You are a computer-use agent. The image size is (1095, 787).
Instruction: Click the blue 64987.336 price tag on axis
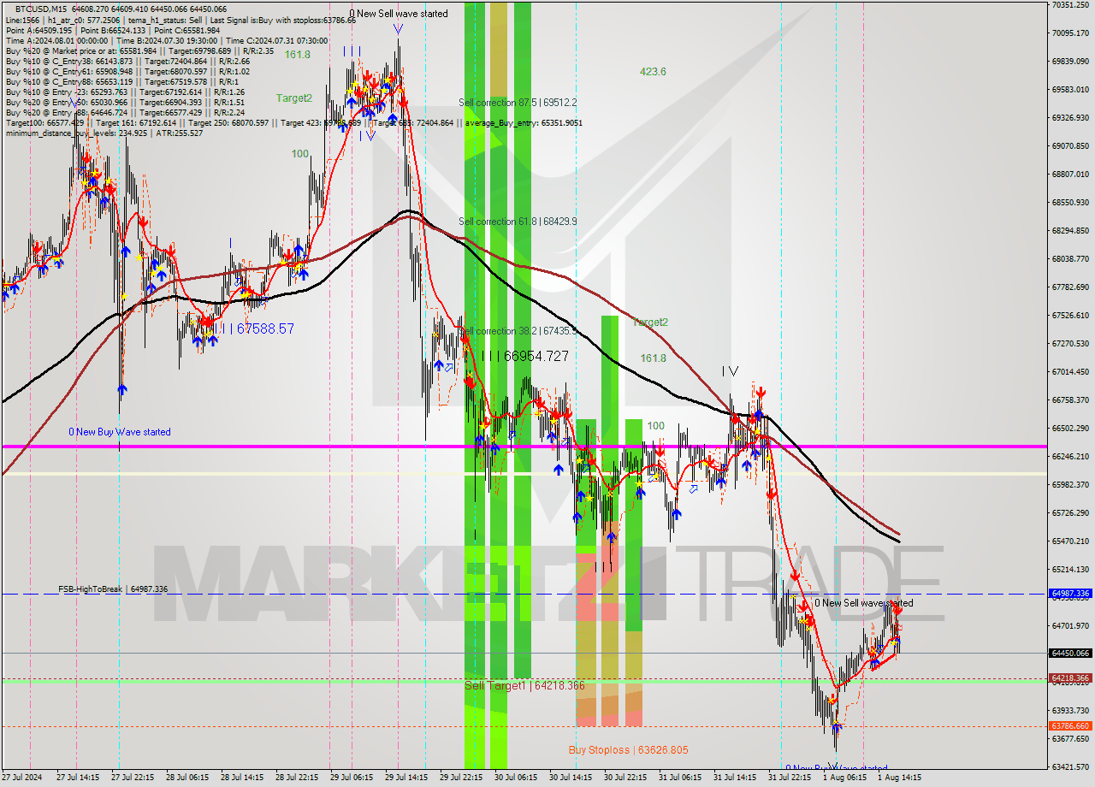(1070, 594)
